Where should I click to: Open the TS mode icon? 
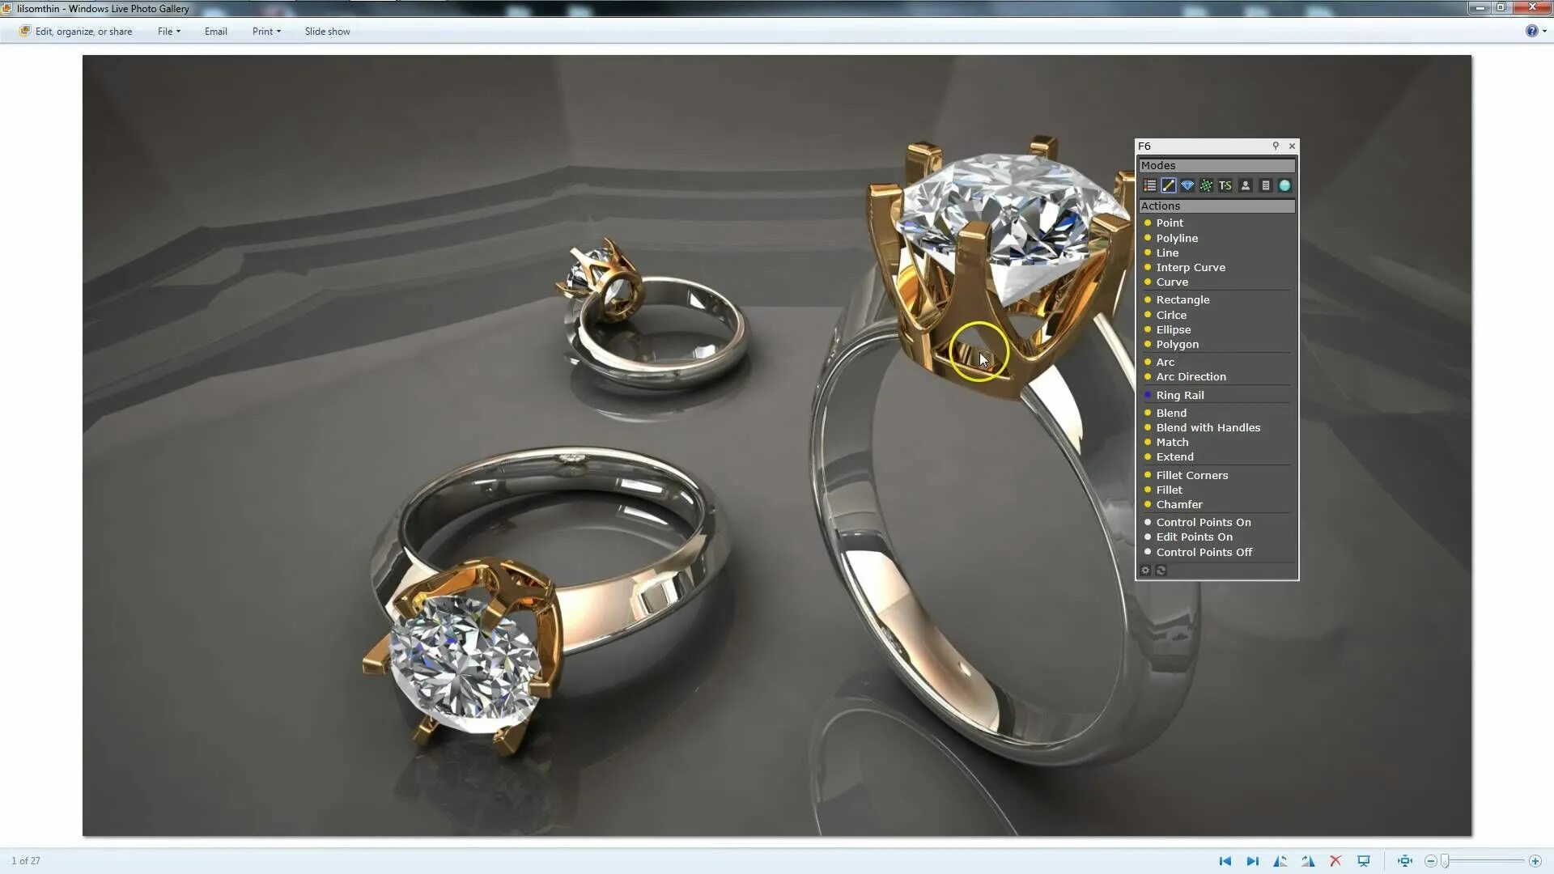coord(1225,185)
